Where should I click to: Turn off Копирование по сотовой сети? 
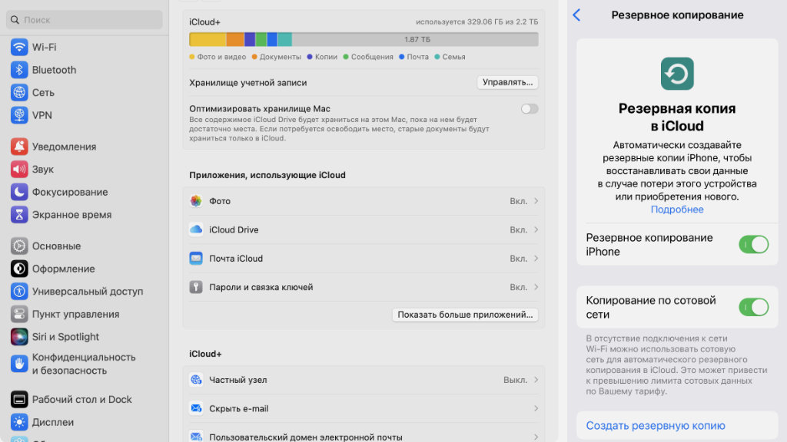pos(753,307)
